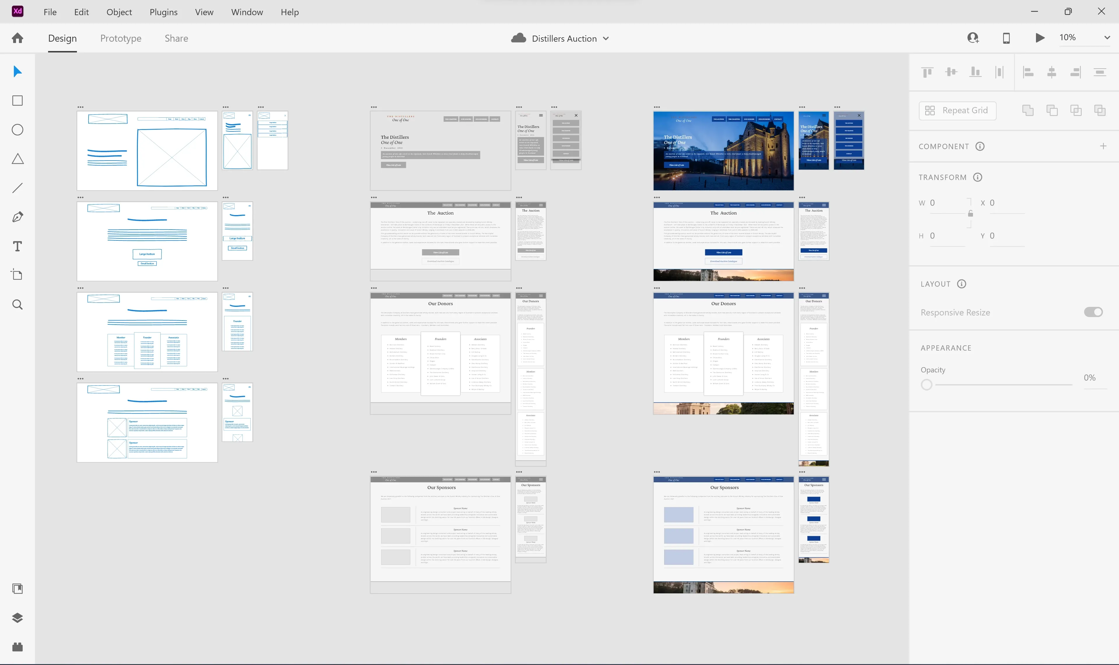Image resolution: width=1119 pixels, height=665 pixels.
Task: Select the Rectangle tool
Action: click(x=17, y=101)
